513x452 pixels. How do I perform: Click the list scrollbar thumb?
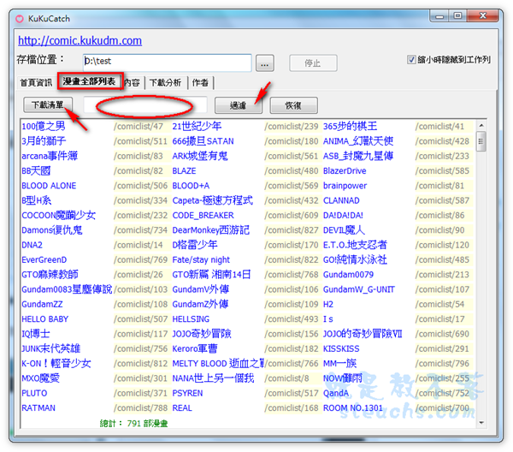coord(481,141)
